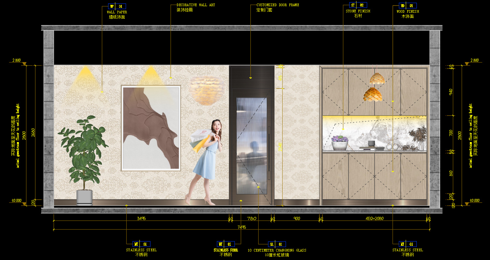The width and height of the screenshot is (490, 260).
Task: Select the 4EQ=2080 cabinet dimension text
Action: tap(374, 218)
